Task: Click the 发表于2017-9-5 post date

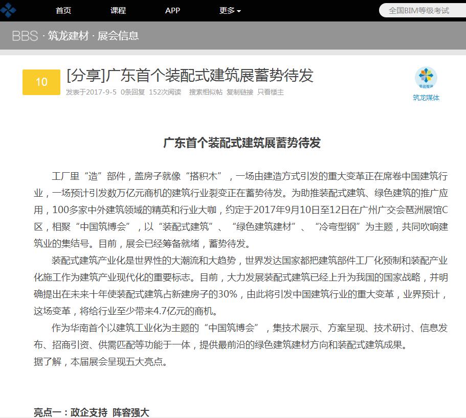Action: (91, 92)
